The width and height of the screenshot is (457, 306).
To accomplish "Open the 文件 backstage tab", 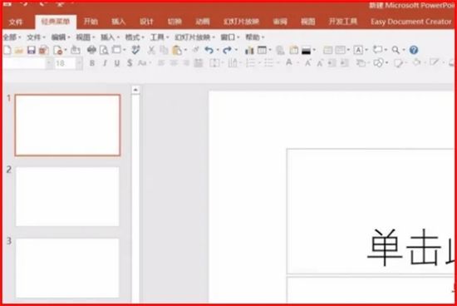I will 16,22.
